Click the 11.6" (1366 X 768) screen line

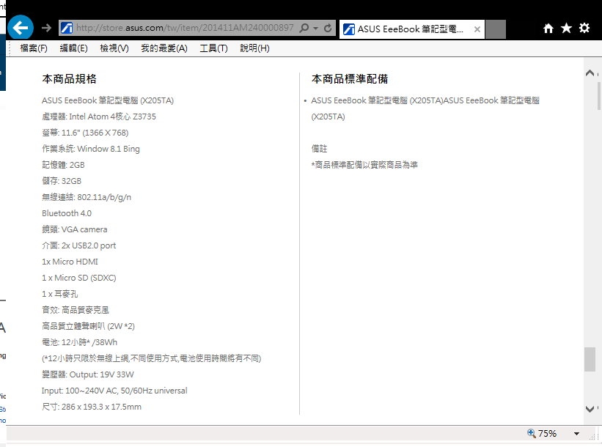pyautogui.click(x=85, y=133)
